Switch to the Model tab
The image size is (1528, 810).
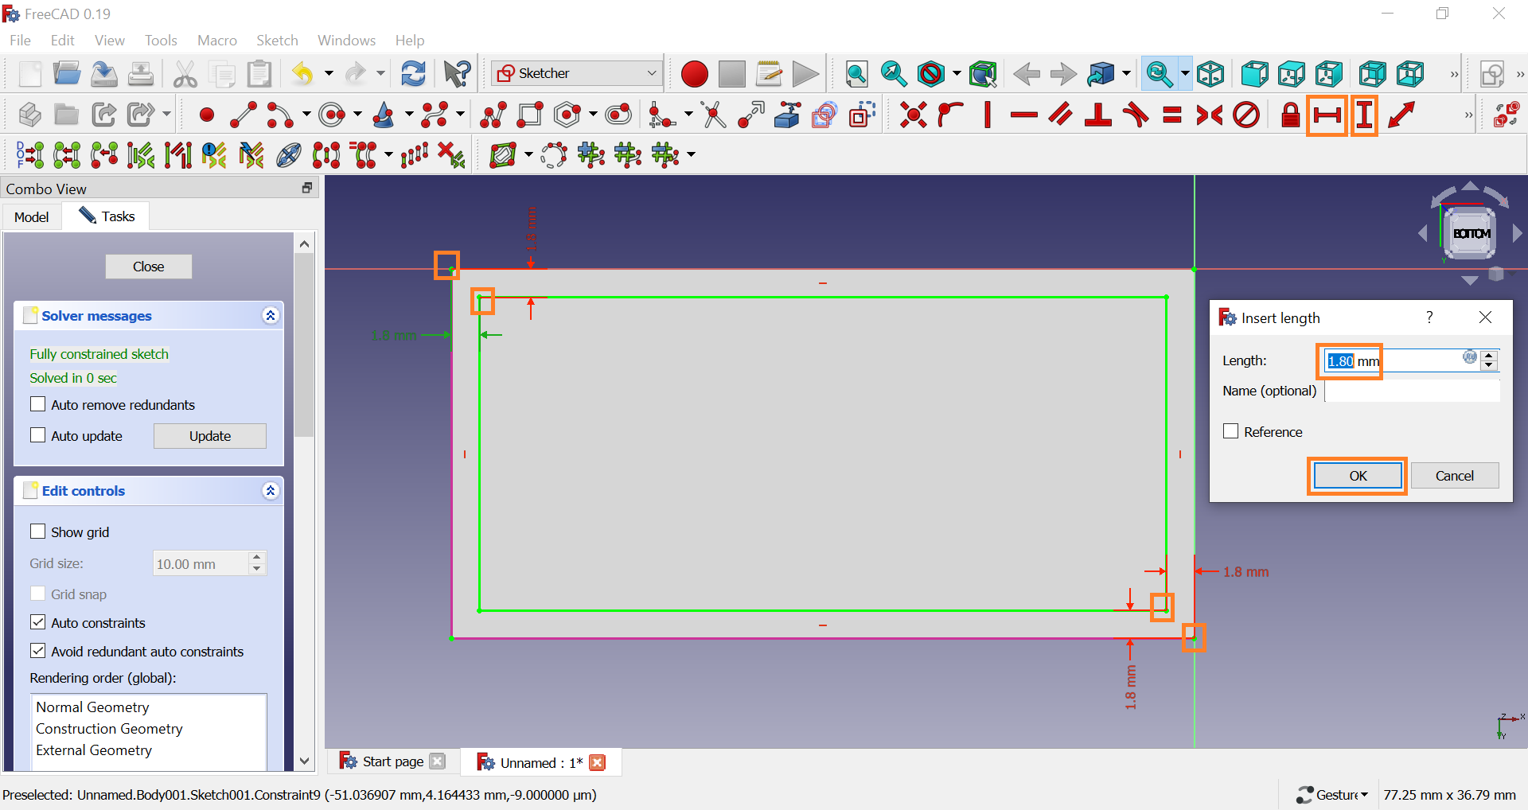point(32,216)
